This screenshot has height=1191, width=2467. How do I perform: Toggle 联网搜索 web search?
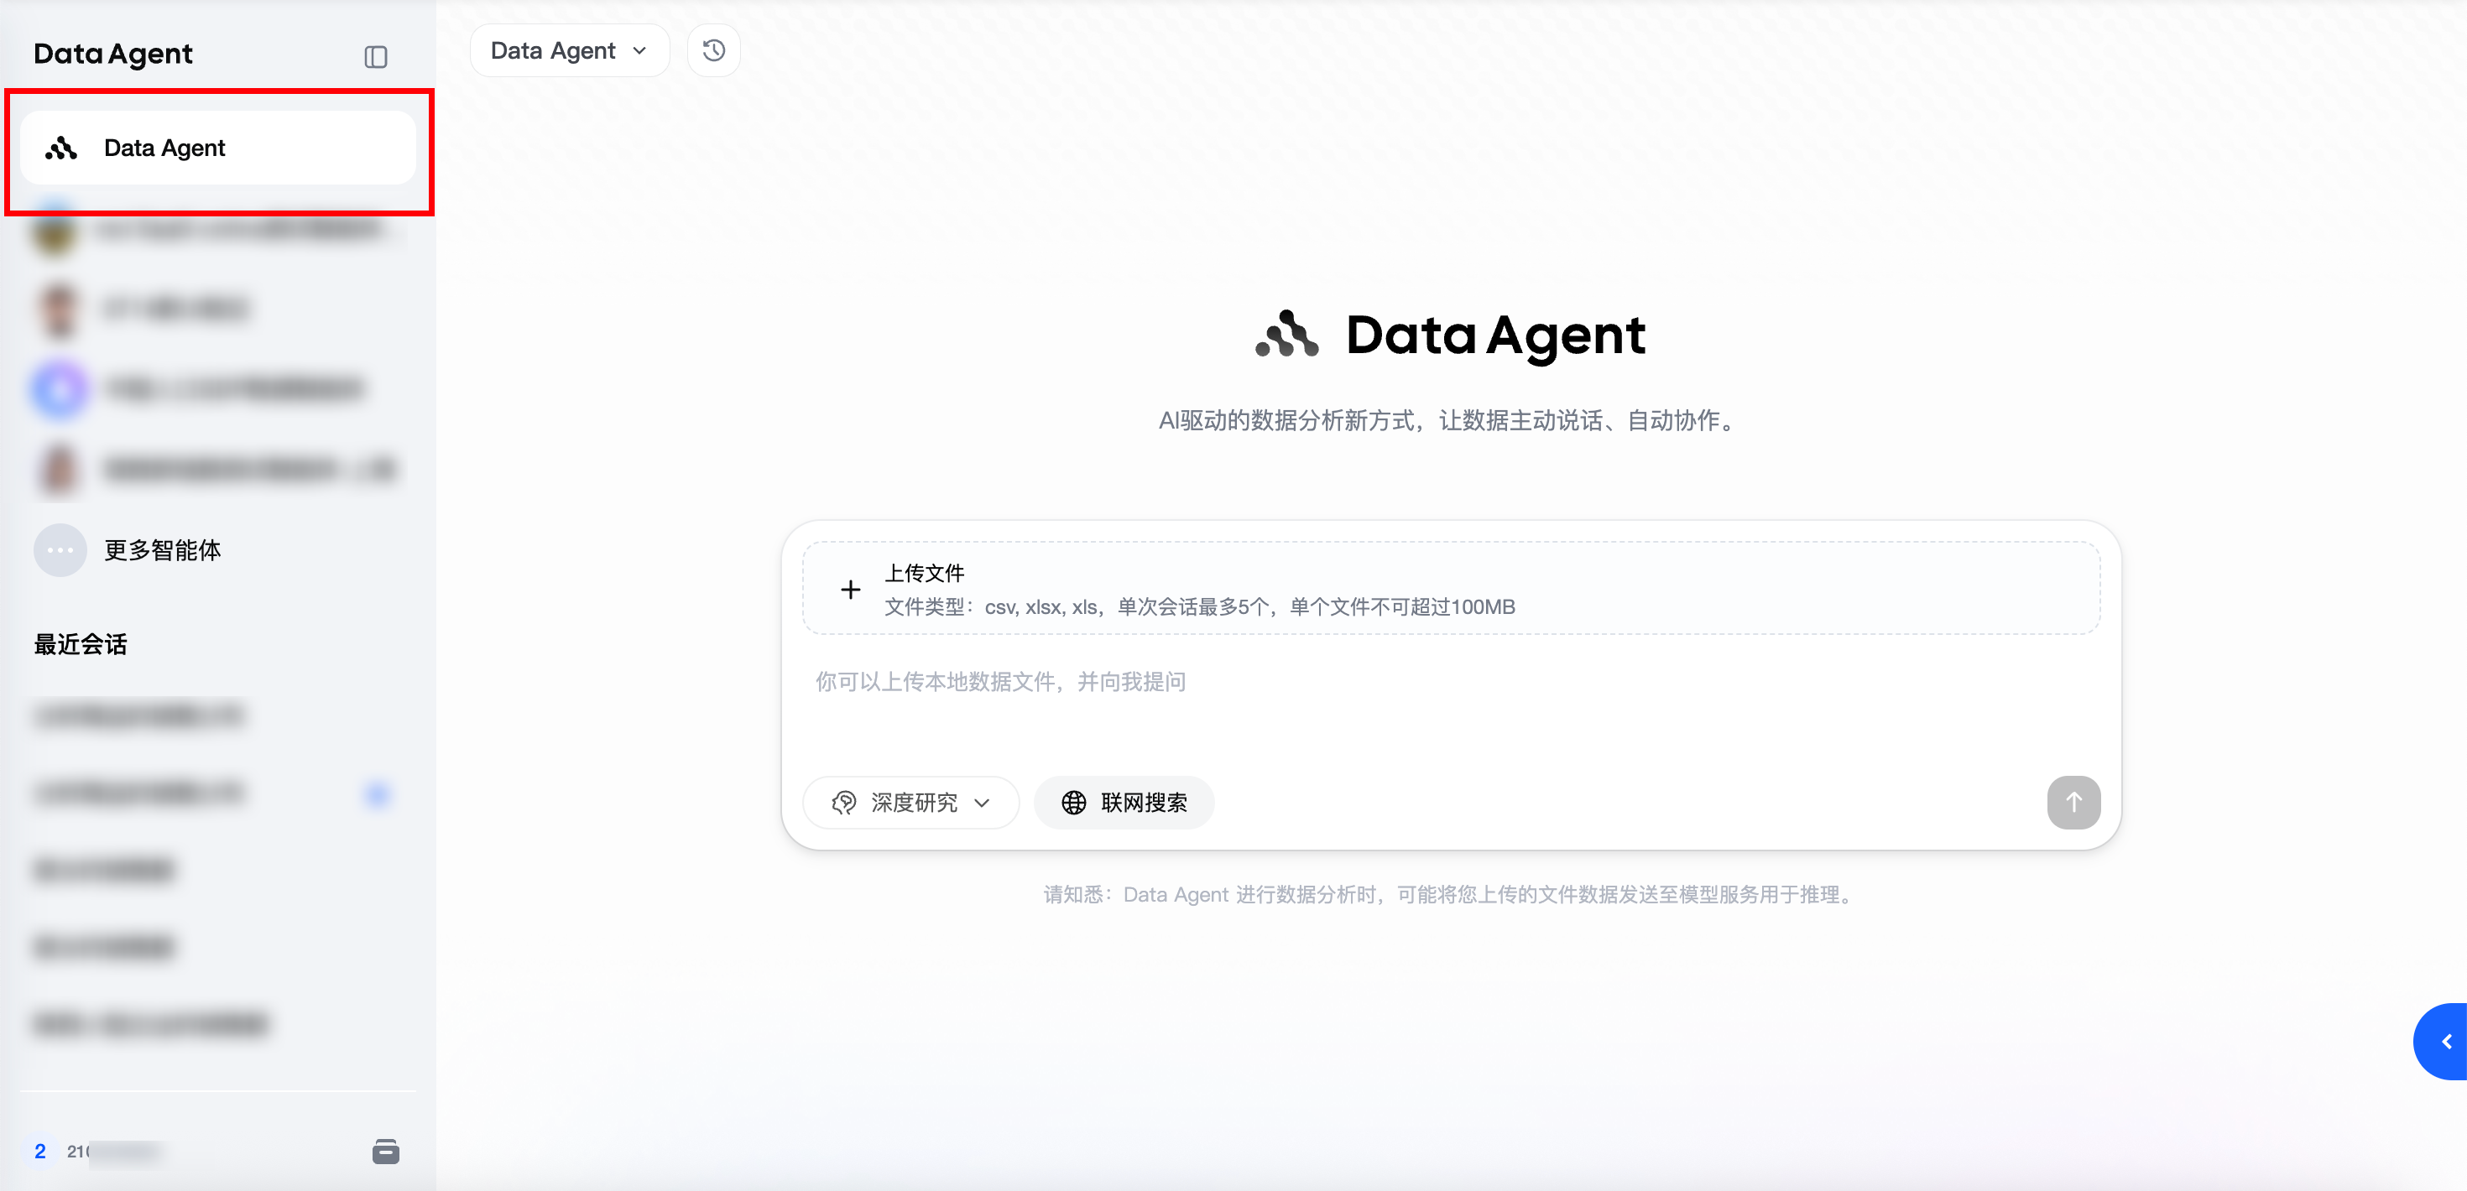point(1124,803)
